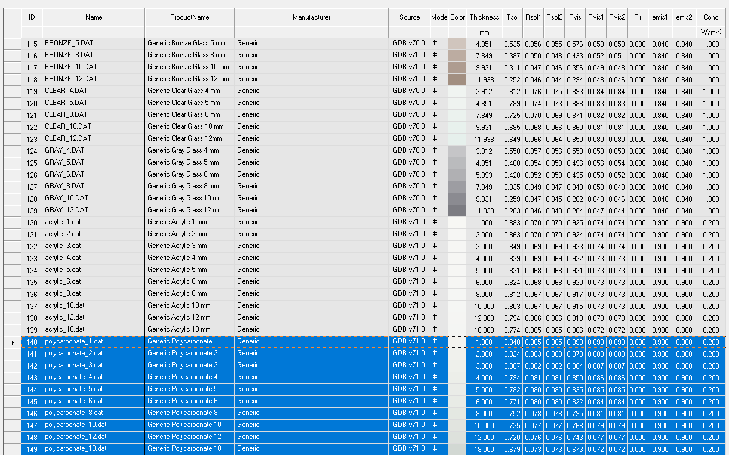Image resolution: width=729 pixels, height=455 pixels.
Task: Click the CLEAR_5.DAT name cell
Action: tap(94, 103)
